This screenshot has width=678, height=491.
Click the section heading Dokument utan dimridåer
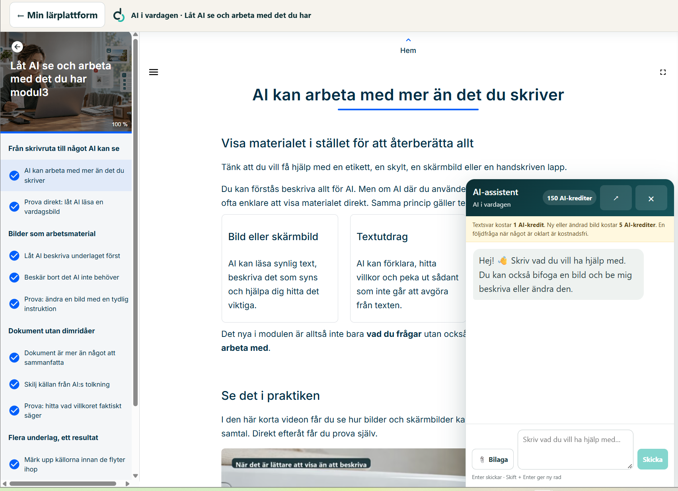click(x=51, y=331)
